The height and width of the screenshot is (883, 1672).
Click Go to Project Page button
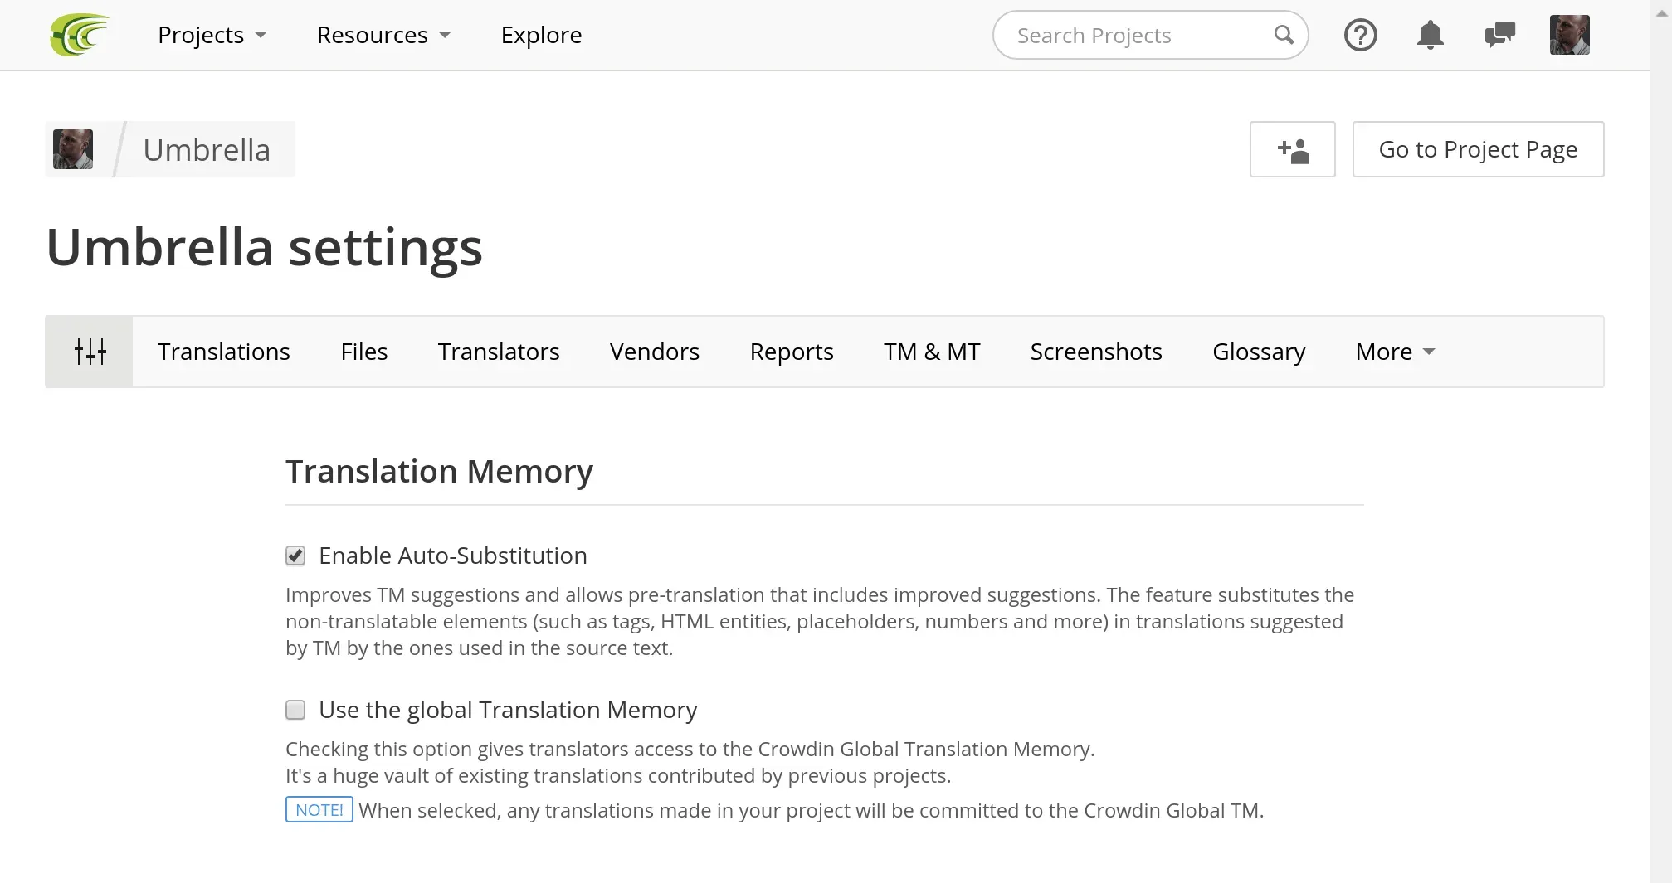[1478, 149]
